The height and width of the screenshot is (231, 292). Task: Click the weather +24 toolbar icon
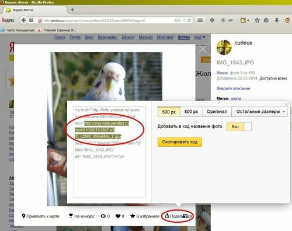pyautogui.click(x=227, y=20)
